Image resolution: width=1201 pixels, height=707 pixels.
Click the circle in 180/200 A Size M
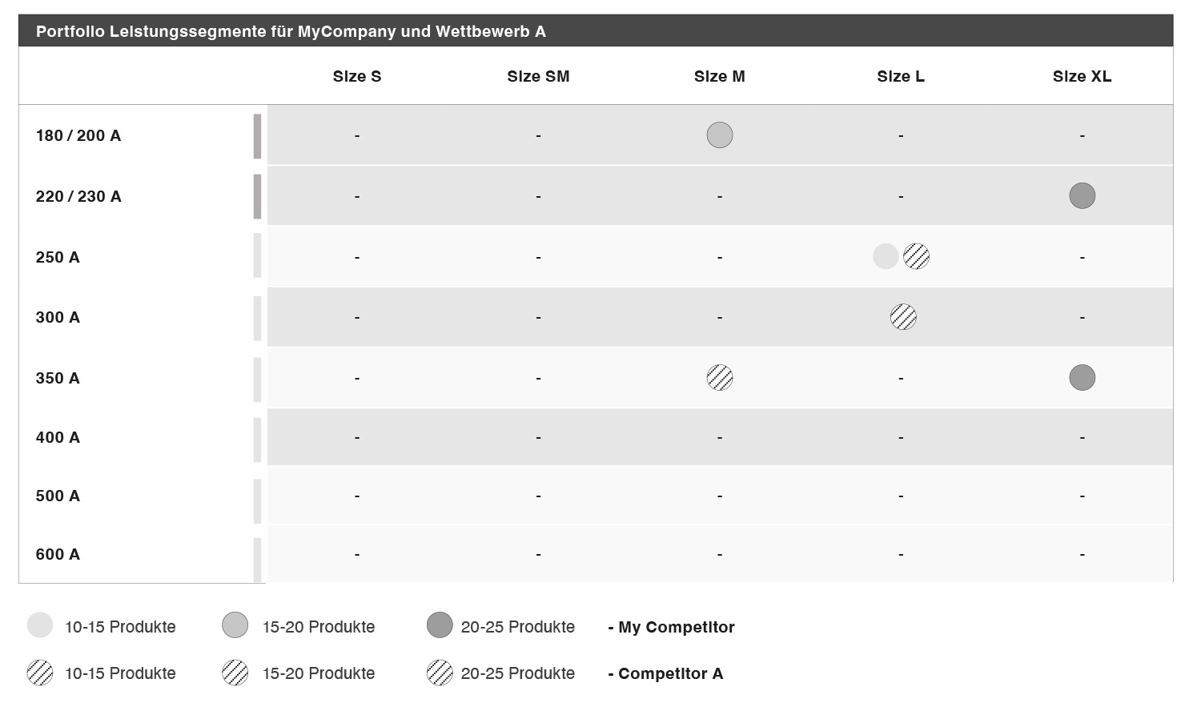[x=720, y=135]
